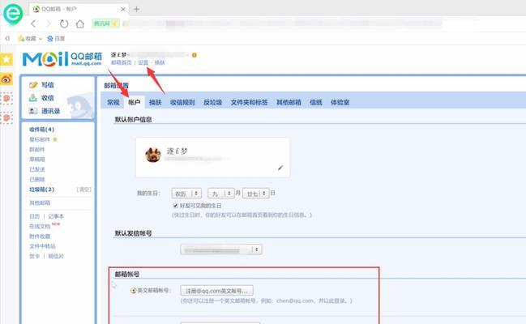
Task: Select the 帐户 settings tab
Action: pos(135,102)
